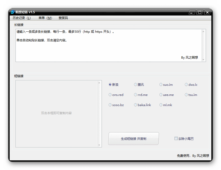
Task: Pick the rrd.me radio option
Action: [x=136, y=95]
